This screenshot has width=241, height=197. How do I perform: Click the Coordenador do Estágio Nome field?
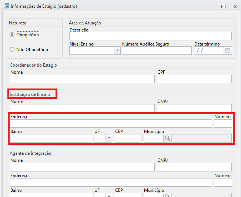83,79
